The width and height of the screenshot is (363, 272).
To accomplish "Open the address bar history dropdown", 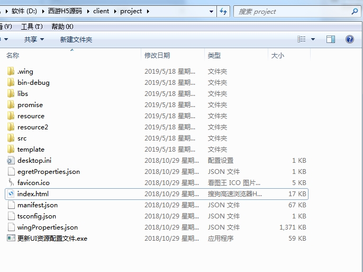I will [211, 11].
